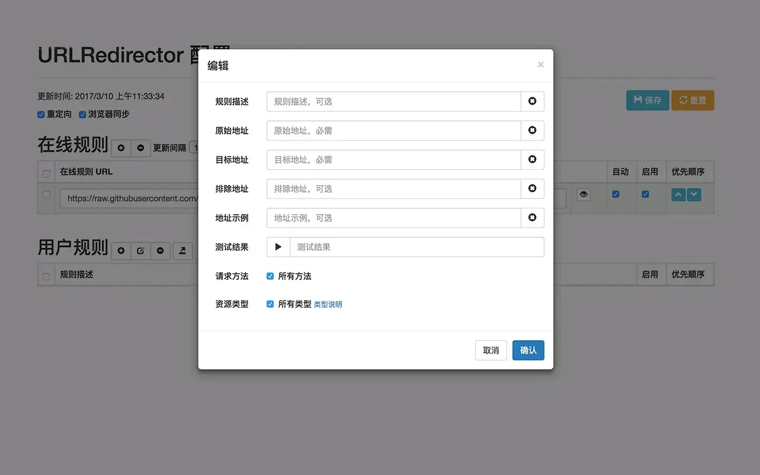Clear the 规则描述 input field
Image resolution: width=760 pixels, height=475 pixels.
point(532,101)
